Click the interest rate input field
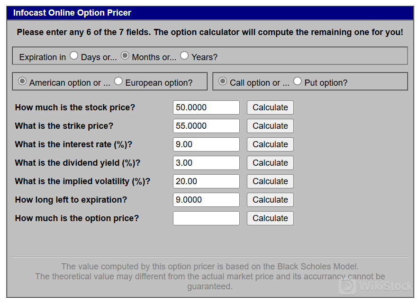This screenshot has width=417, height=303. (206, 144)
